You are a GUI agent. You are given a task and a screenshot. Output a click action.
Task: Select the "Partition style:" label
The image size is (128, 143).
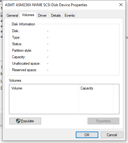22,50
